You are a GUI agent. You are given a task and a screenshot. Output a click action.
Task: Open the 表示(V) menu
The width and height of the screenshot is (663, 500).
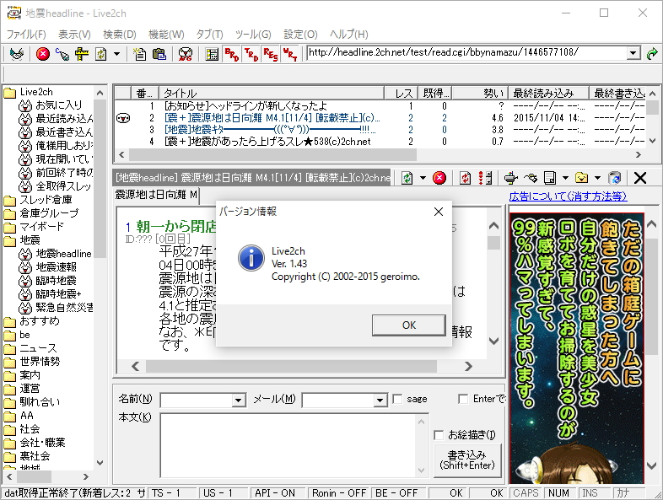click(x=74, y=35)
